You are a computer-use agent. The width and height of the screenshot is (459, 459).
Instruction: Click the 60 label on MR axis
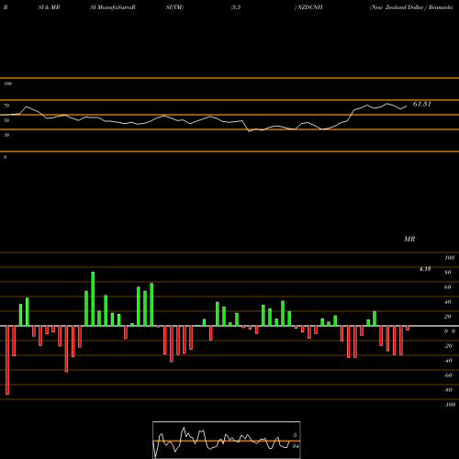pyautogui.click(x=448, y=287)
